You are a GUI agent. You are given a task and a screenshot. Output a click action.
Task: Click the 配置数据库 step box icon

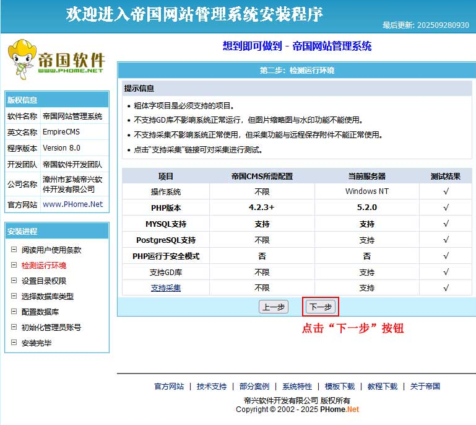(x=14, y=312)
